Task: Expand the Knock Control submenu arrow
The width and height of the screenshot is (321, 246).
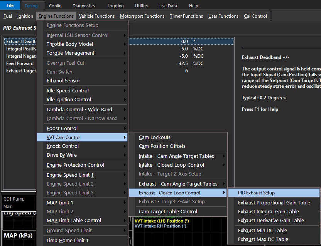Action: click(125, 146)
